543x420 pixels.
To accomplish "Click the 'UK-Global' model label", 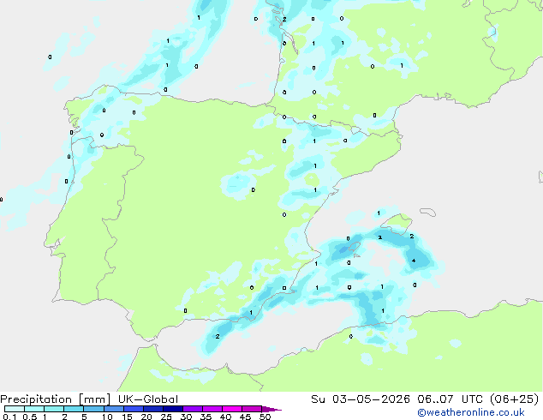I will (148, 399).
